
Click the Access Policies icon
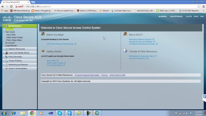tap(6, 61)
